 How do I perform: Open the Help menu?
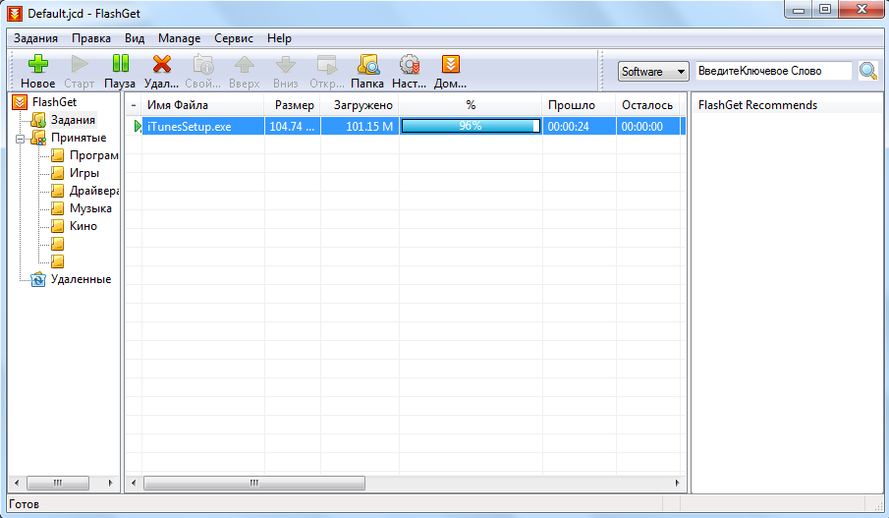[279, 38]
